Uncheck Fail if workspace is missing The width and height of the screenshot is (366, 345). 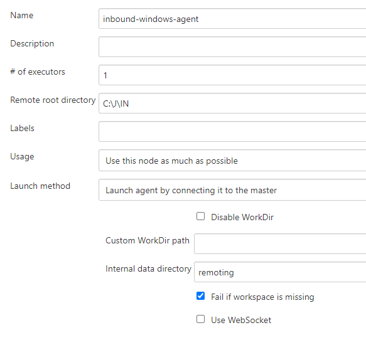click(200, 296)
